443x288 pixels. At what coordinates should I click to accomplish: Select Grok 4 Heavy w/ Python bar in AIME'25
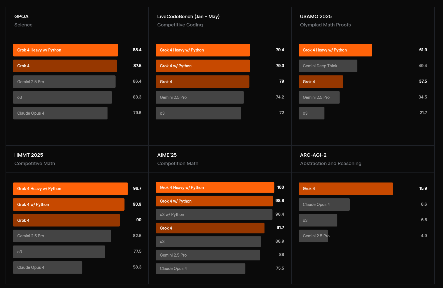215,188
